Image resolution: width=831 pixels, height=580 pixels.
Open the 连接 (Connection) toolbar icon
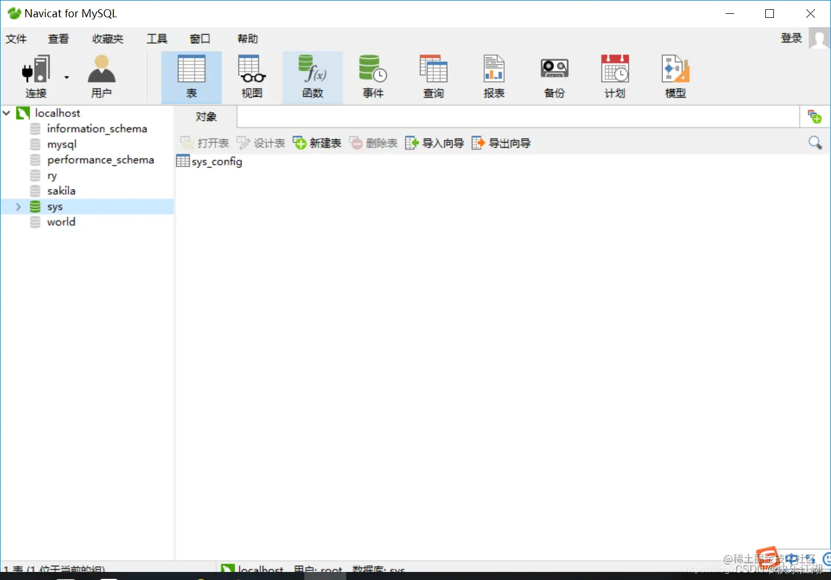click(x=36, y=77)
